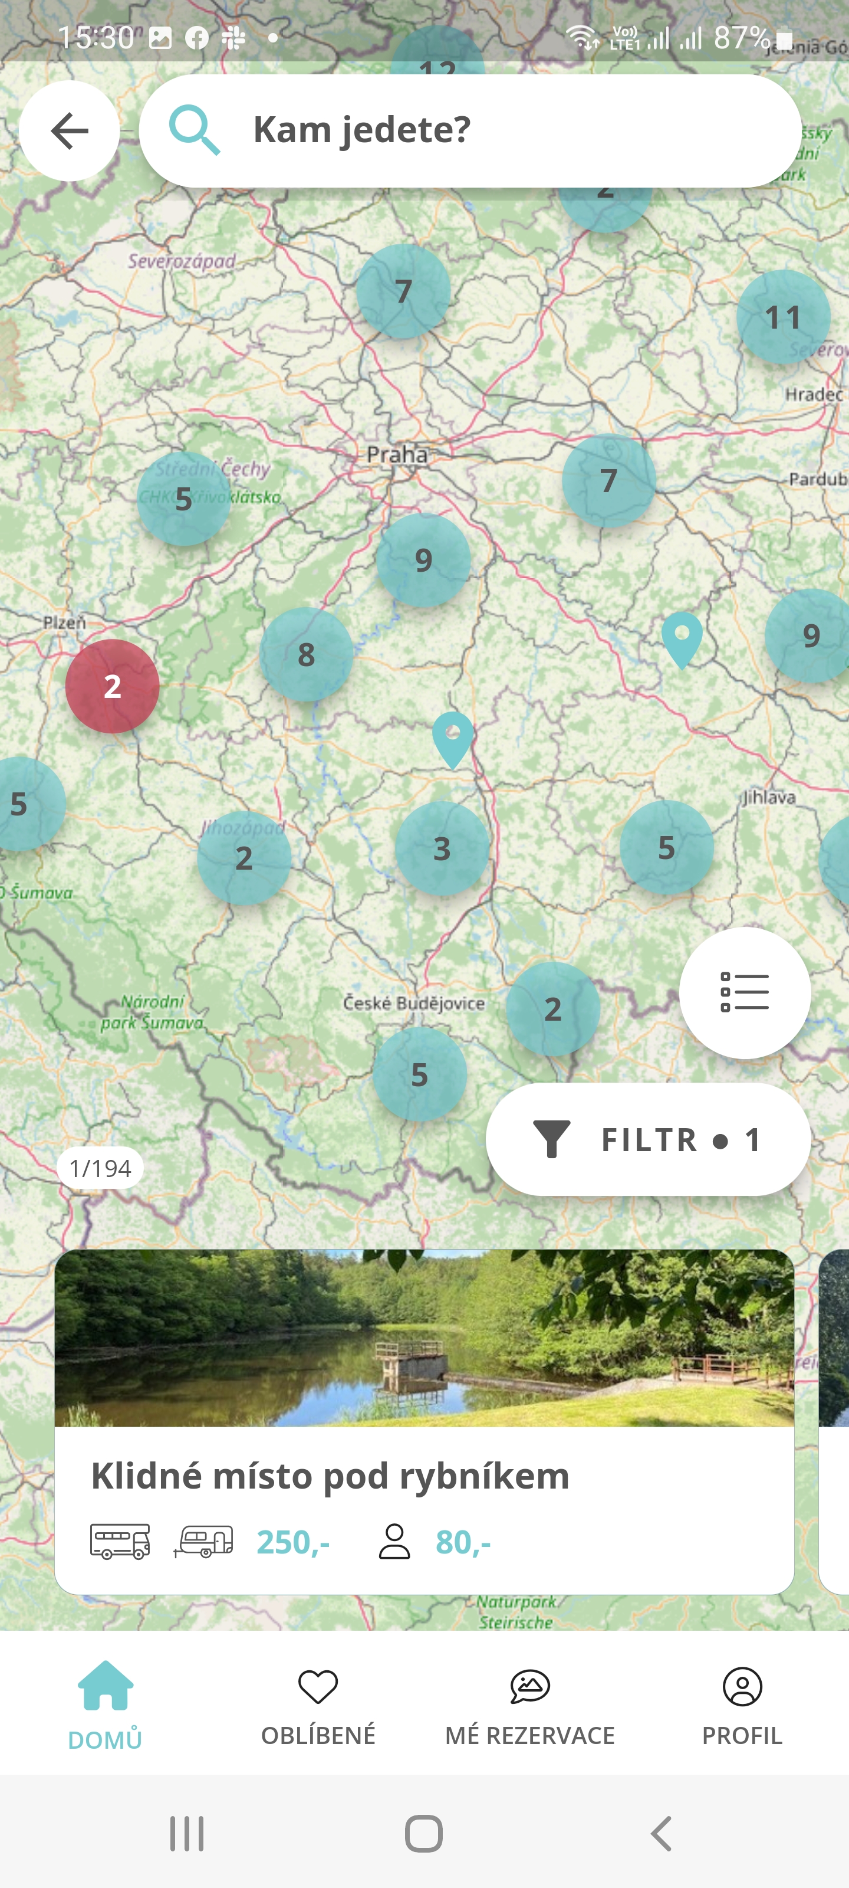This screenshot has height=1888, width=849.
Task: Tap the Android home navigation button
Action: [424, 1834]
